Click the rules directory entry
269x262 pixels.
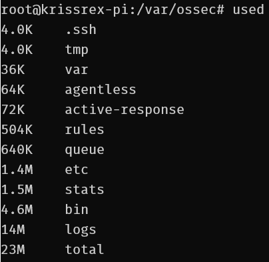pyautogui.click(x=85, y=129)
